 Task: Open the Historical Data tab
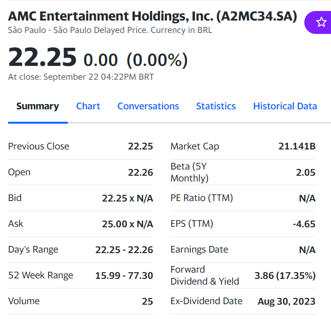285,106
